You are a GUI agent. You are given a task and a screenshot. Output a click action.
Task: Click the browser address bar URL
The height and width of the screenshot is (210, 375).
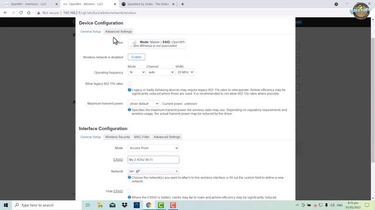(100, 13)
